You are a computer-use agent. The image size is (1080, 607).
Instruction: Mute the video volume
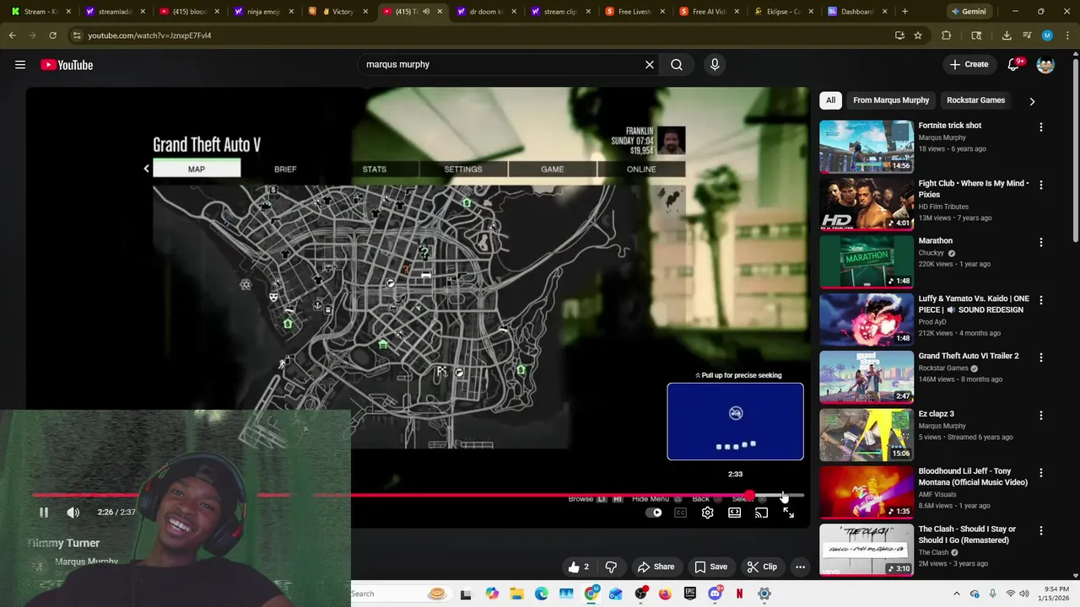pyautogui.click(x=73, y=512)
